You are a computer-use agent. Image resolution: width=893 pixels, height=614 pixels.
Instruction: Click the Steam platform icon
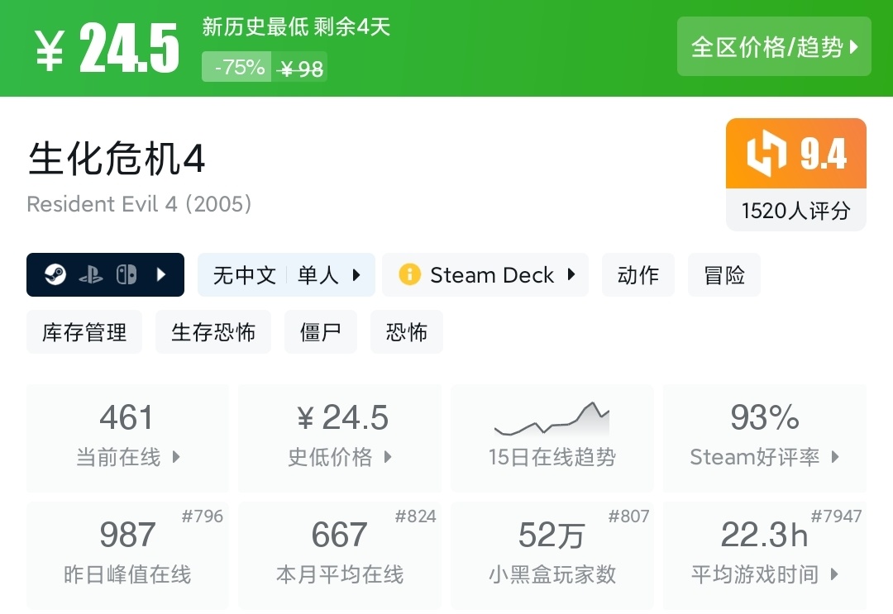click(x=55, y=275)
